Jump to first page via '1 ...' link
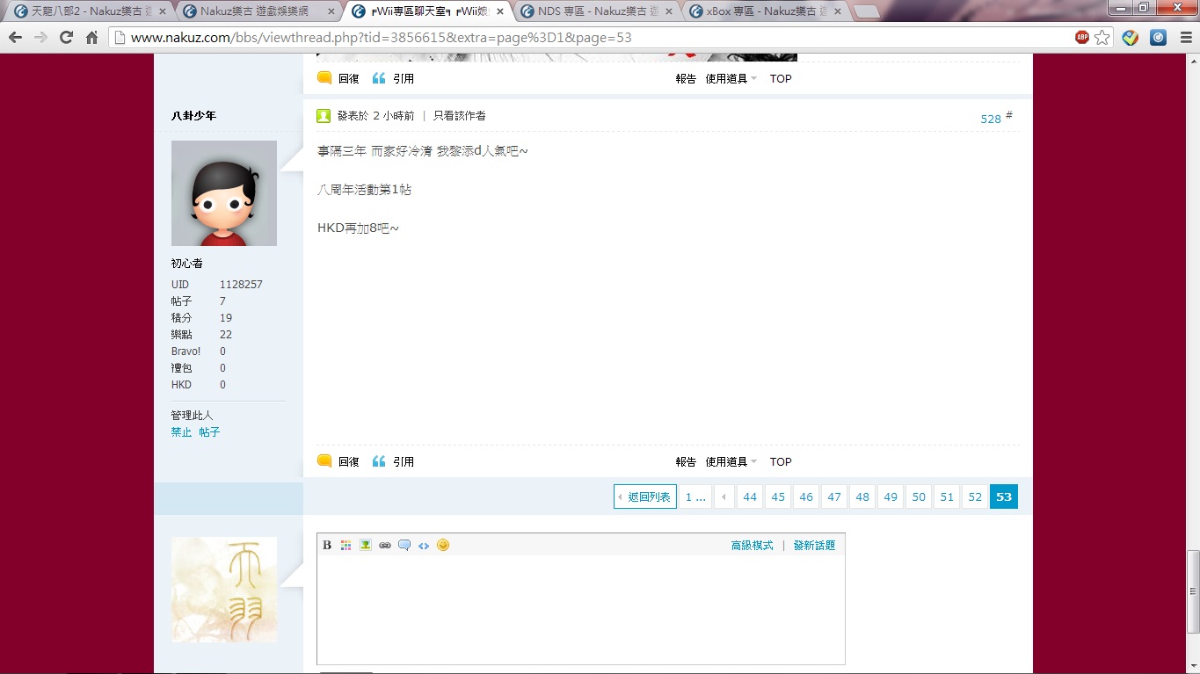This screenshot has height=674, width=1200. tap(695, 496)
